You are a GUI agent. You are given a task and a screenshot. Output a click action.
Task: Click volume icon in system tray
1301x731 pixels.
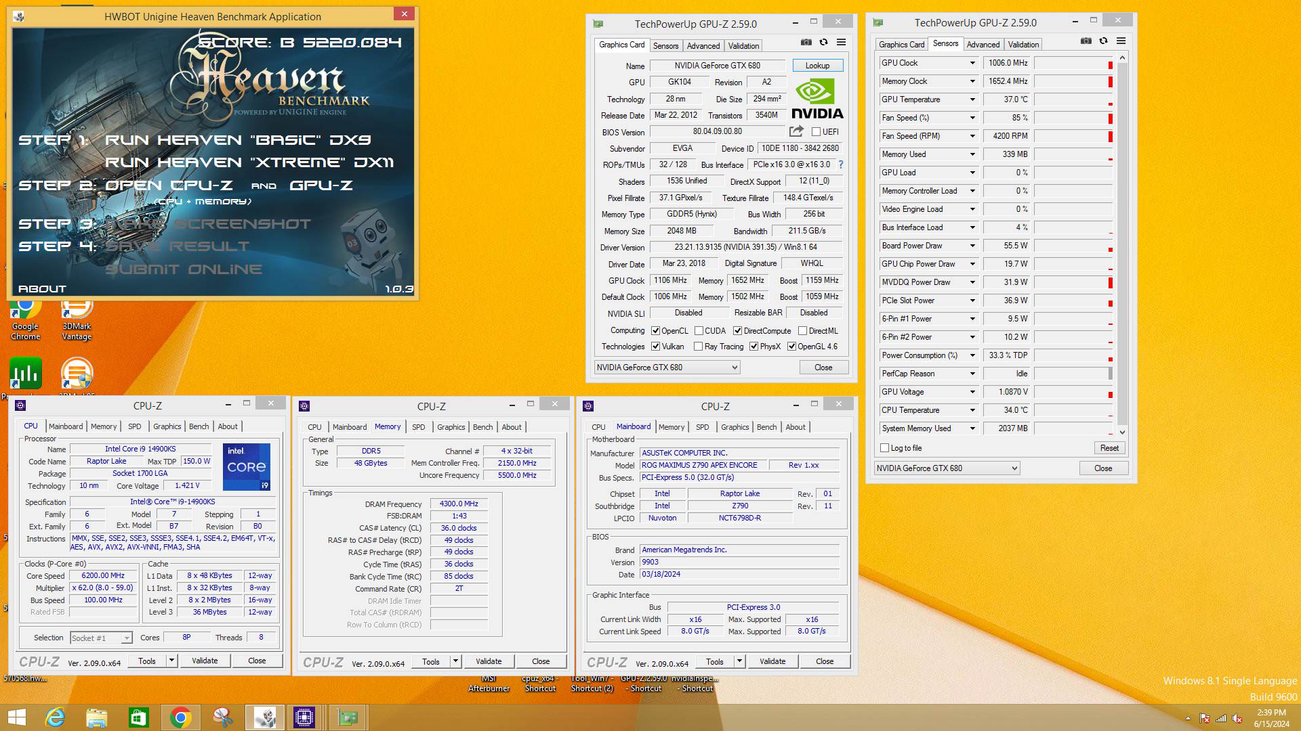click(1237, 718)
